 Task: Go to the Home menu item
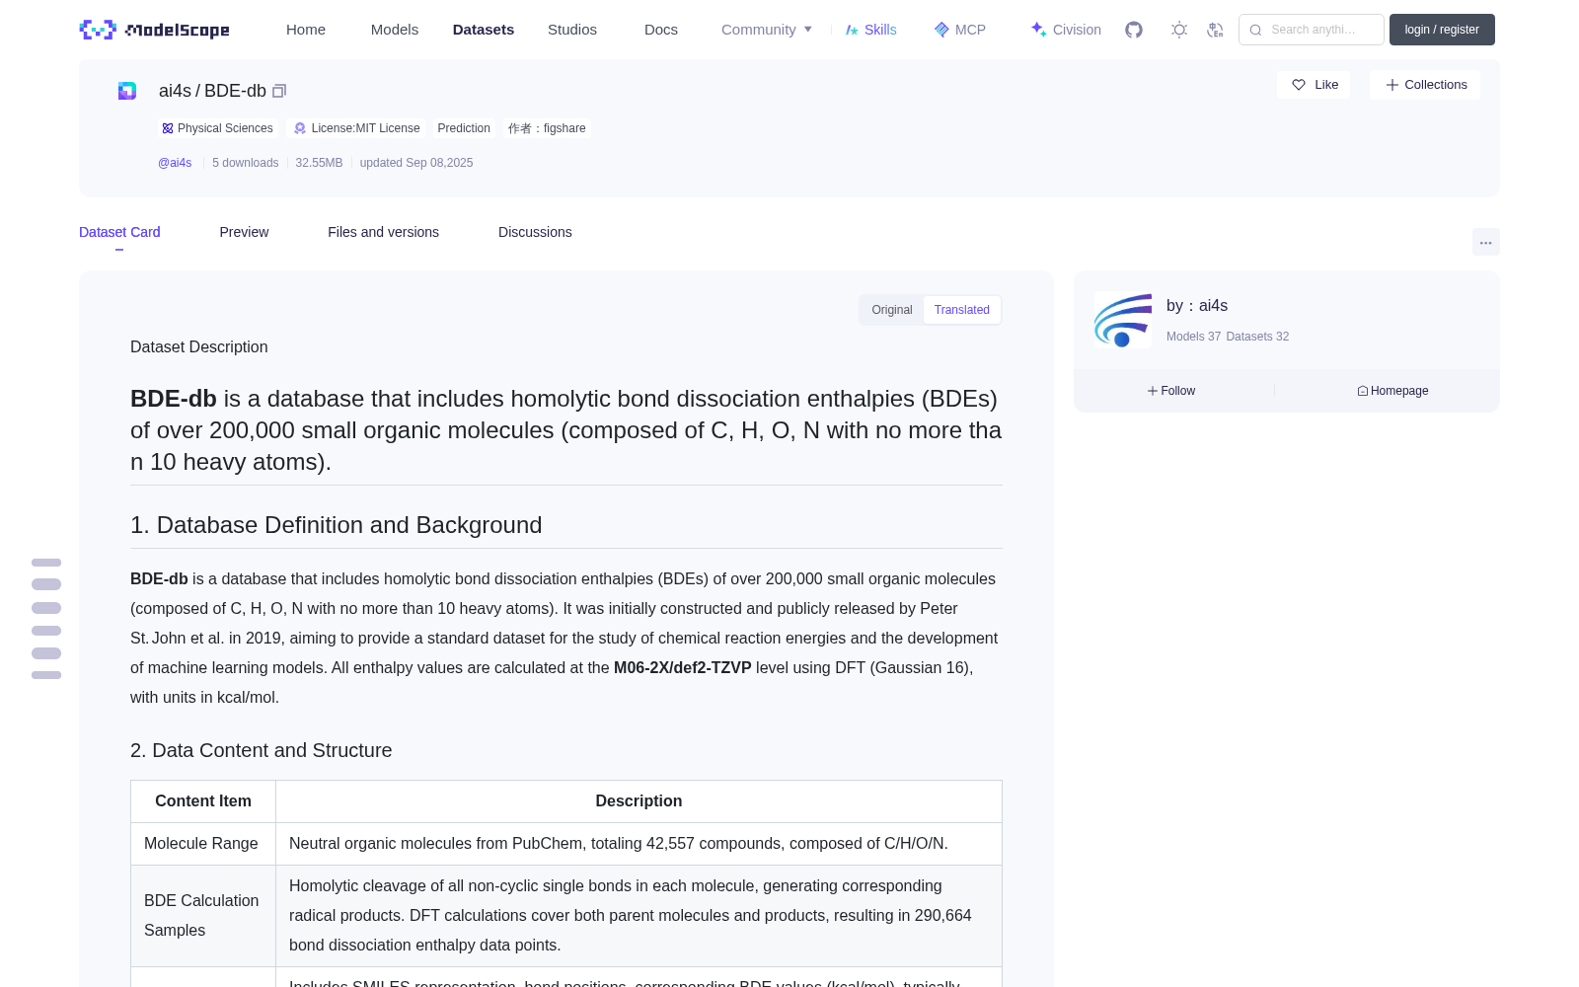tap(306, 30)
